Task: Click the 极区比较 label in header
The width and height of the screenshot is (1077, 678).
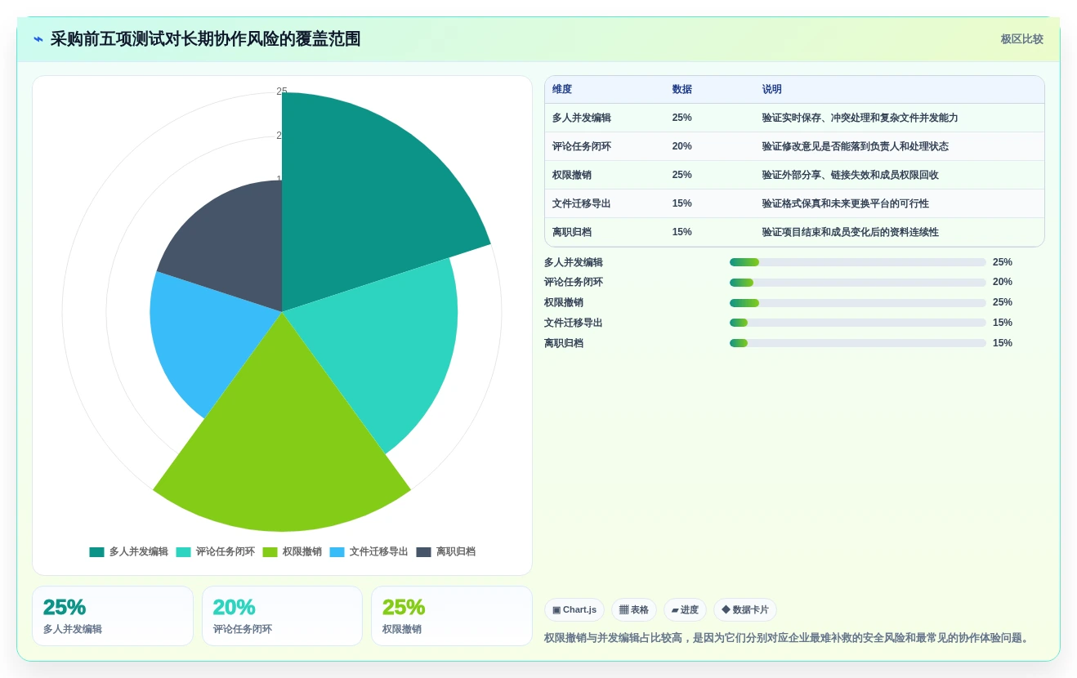Action: click(x=1021, y=39)
